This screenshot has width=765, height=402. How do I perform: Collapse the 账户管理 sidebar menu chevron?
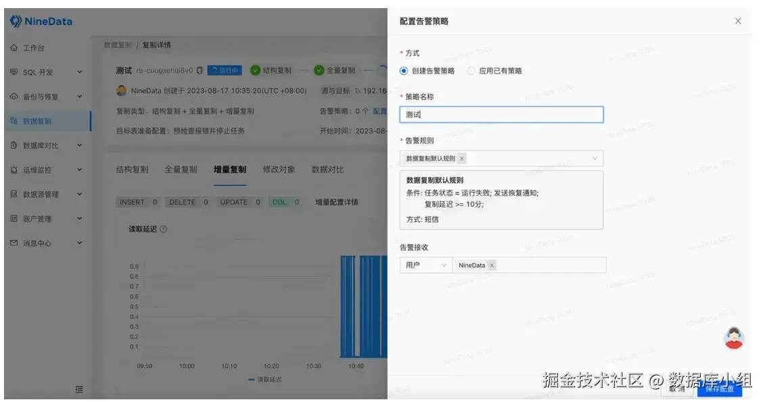coord(80,220)
